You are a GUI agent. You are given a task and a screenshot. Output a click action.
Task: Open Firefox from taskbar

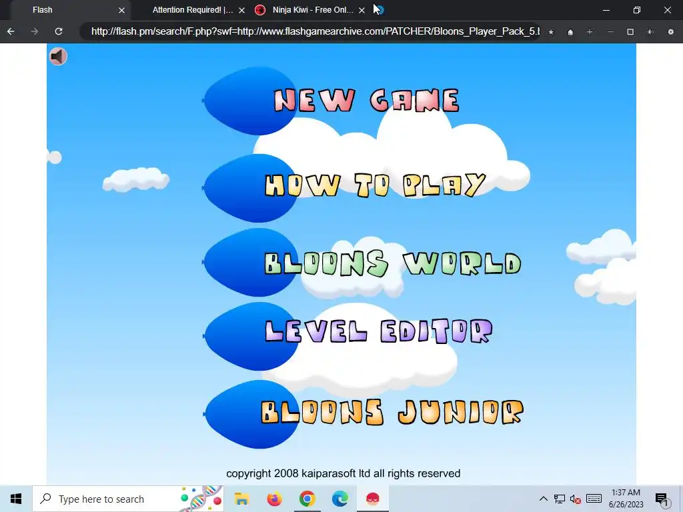pos(274,499)
